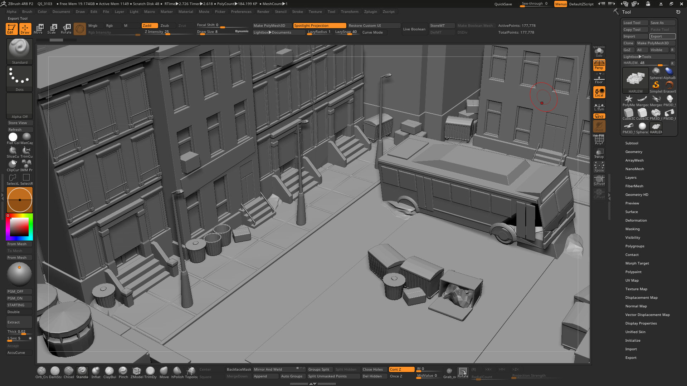The image size is (687, 386).
Task: Open the Preferences menu
Action: (241, 11)
